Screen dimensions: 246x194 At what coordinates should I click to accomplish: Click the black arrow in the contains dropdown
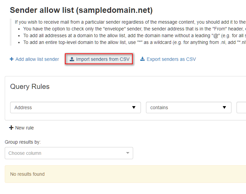[x=224, y=107]
